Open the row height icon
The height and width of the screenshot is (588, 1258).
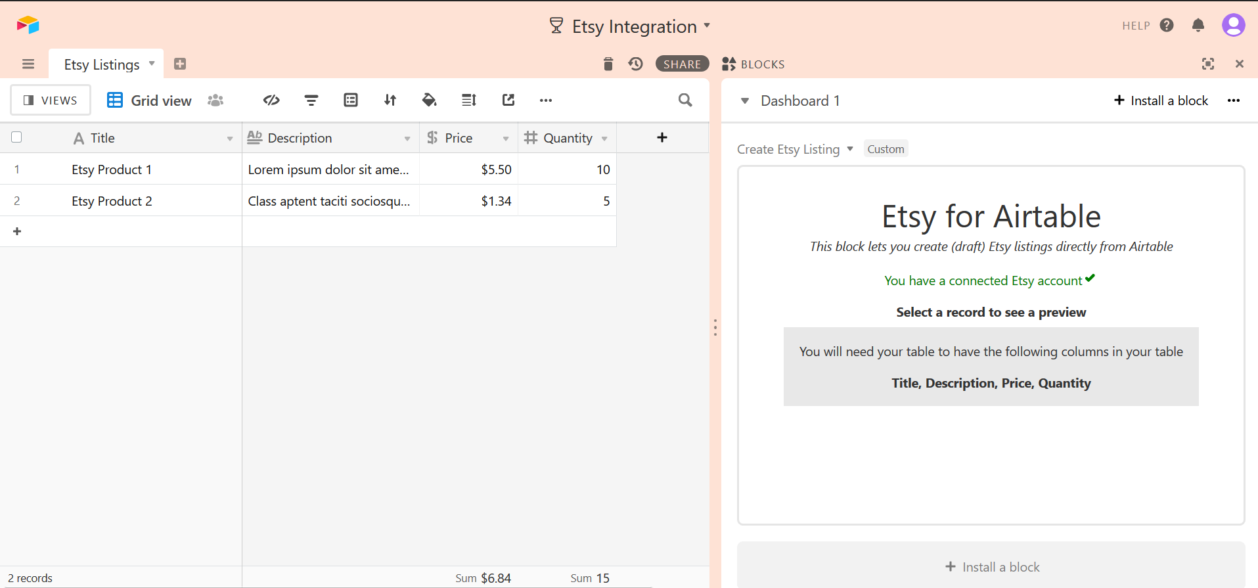(x=469, y=100)
